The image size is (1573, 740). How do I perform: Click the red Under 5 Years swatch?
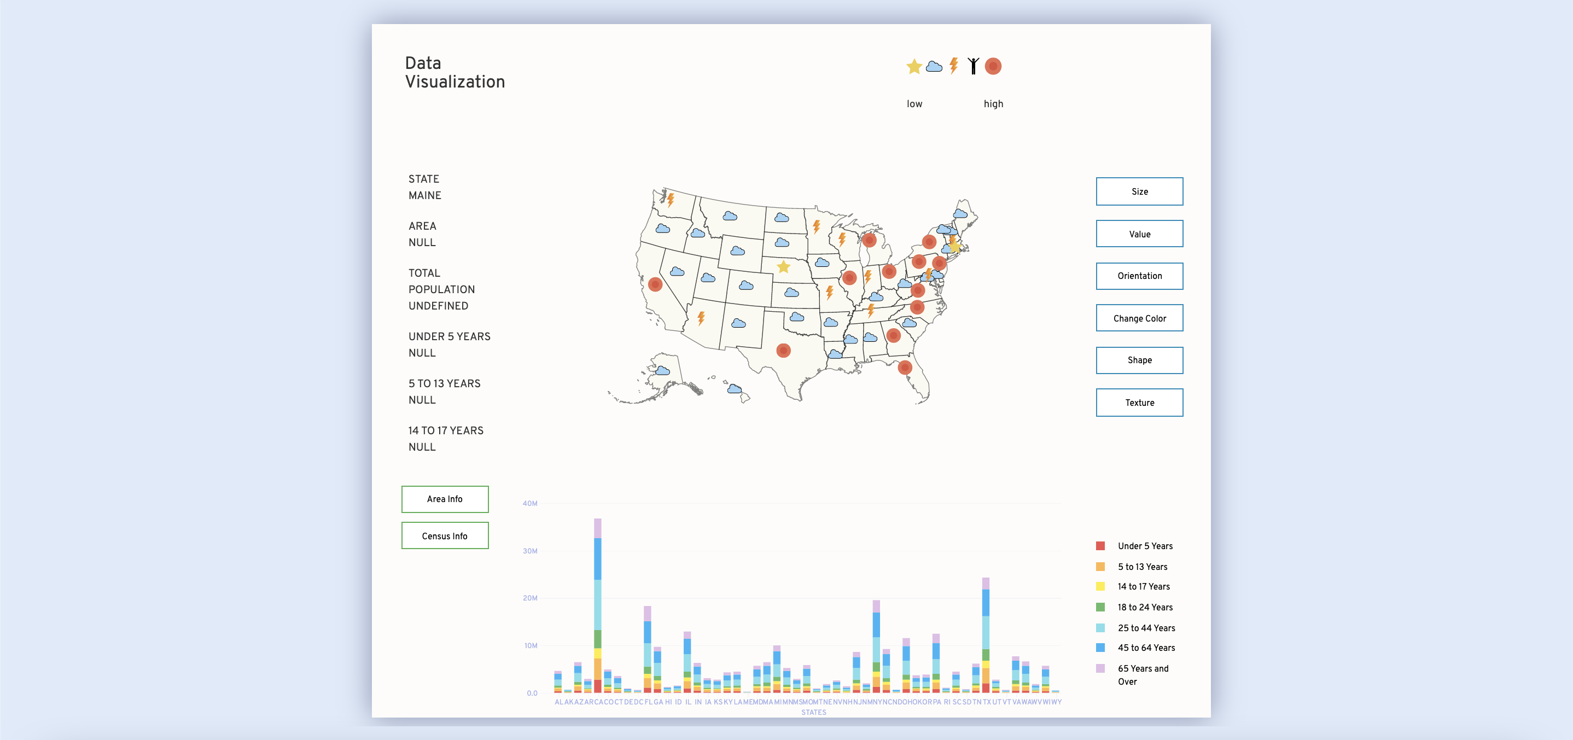tap(1100, 546)
